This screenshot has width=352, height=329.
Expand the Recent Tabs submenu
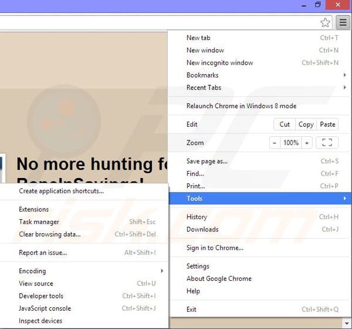pos(259,88)
